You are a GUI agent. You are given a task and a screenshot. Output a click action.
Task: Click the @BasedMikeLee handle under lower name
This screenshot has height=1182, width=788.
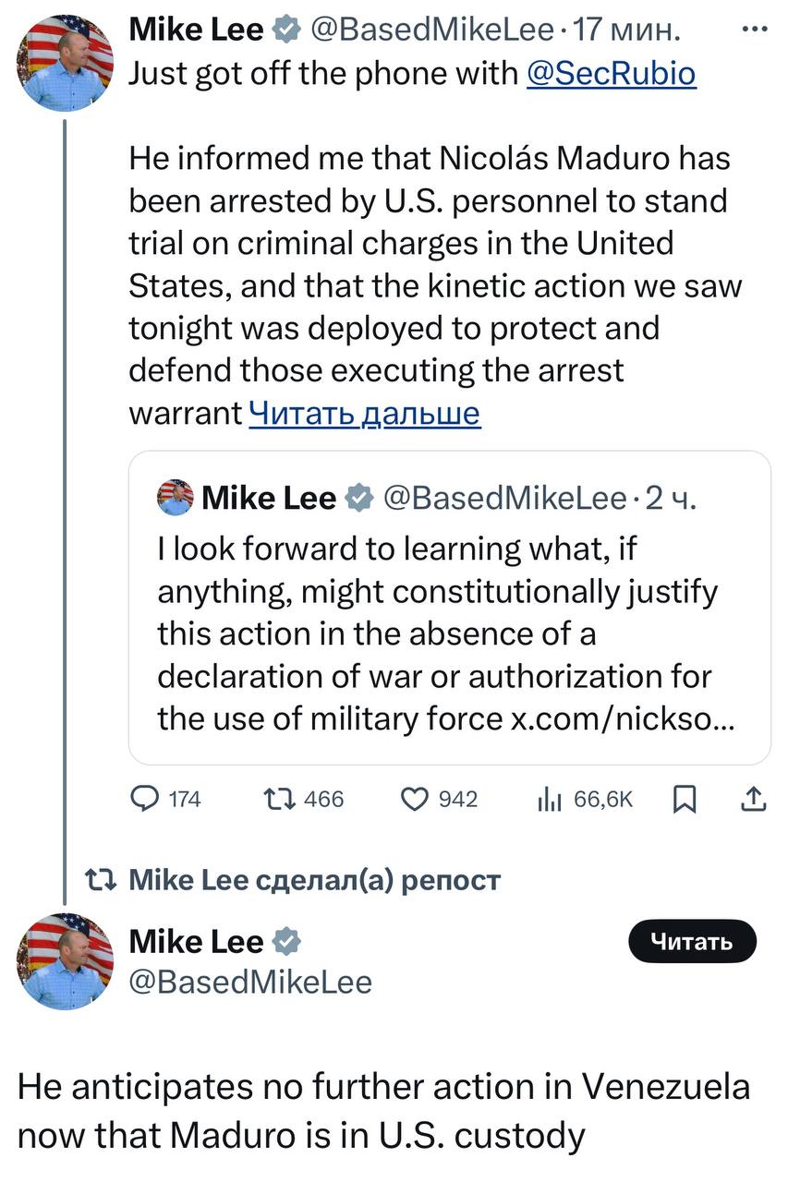coord(250,981)
